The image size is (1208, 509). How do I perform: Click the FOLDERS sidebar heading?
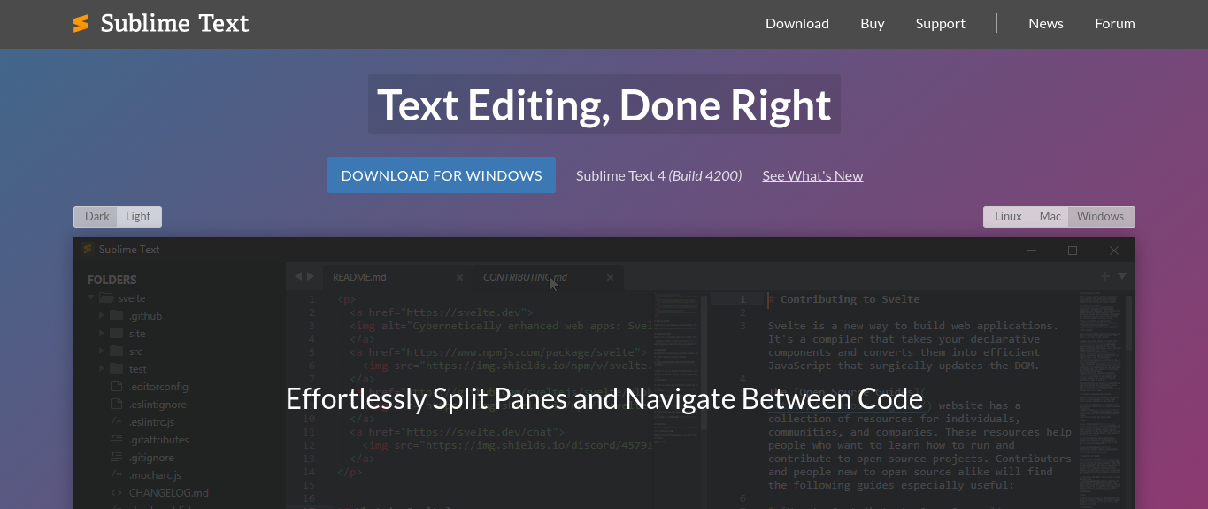click(x=112, y=280)
